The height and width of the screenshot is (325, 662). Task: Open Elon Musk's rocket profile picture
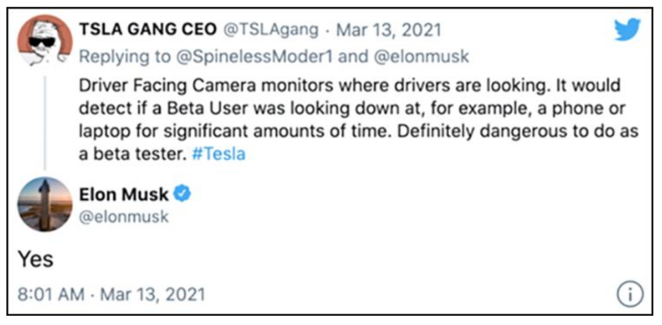[x=45, y=204]
